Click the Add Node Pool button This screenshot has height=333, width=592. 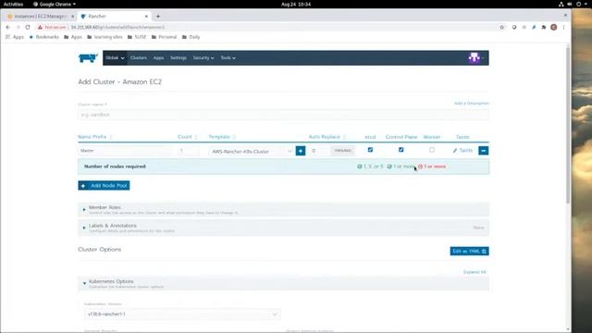tap(104, 185)
